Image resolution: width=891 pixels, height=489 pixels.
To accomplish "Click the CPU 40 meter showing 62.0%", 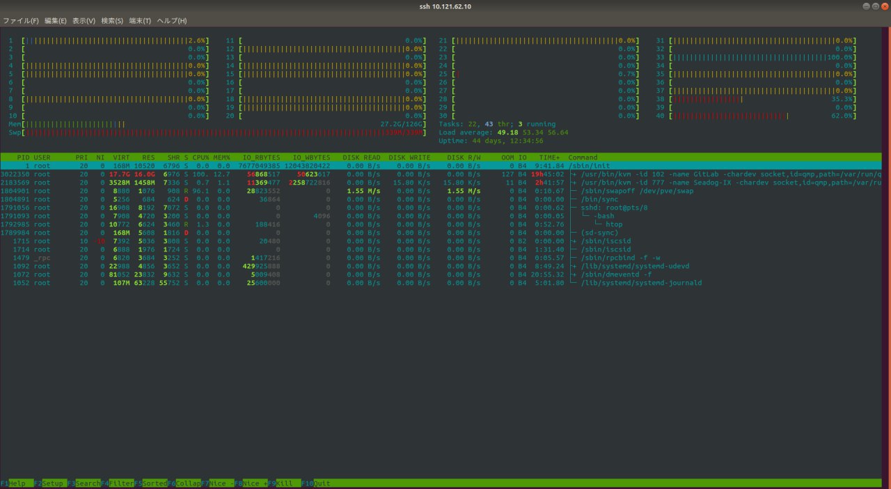I will [757, 116].
